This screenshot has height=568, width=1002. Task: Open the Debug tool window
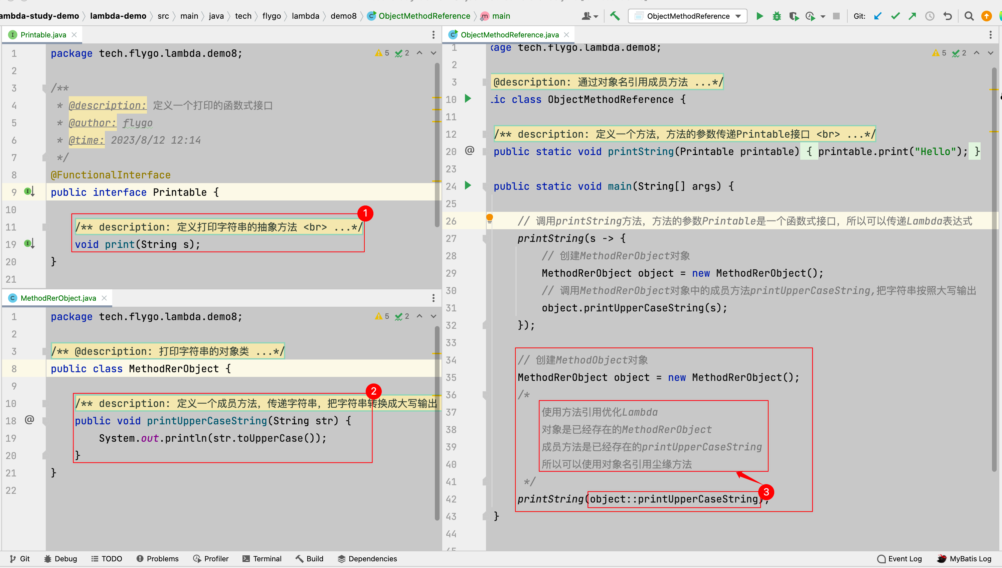coord(60,559)
